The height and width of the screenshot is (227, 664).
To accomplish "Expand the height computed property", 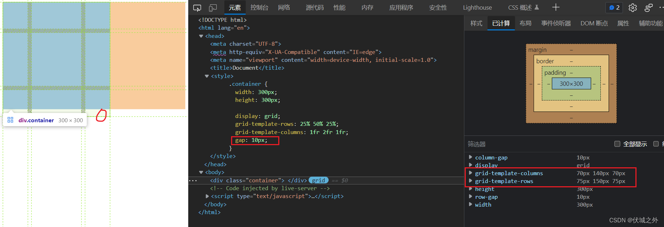I will 470,189.
